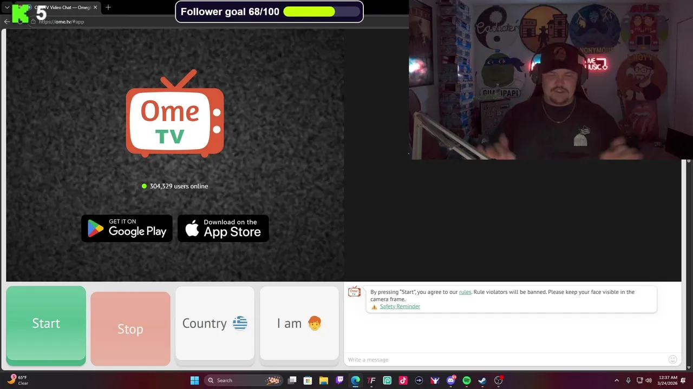Open the green spiral app on taskbar
The image size is (693, 389).
click(387, 380)
